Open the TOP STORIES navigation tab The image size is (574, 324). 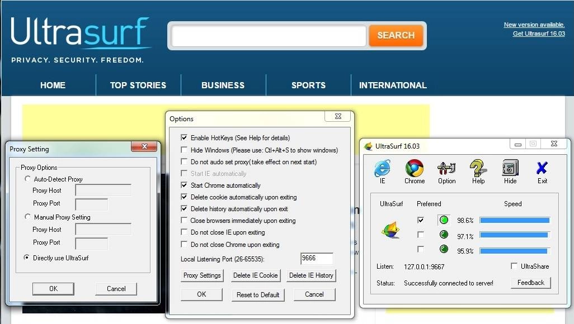pos(138,85)
